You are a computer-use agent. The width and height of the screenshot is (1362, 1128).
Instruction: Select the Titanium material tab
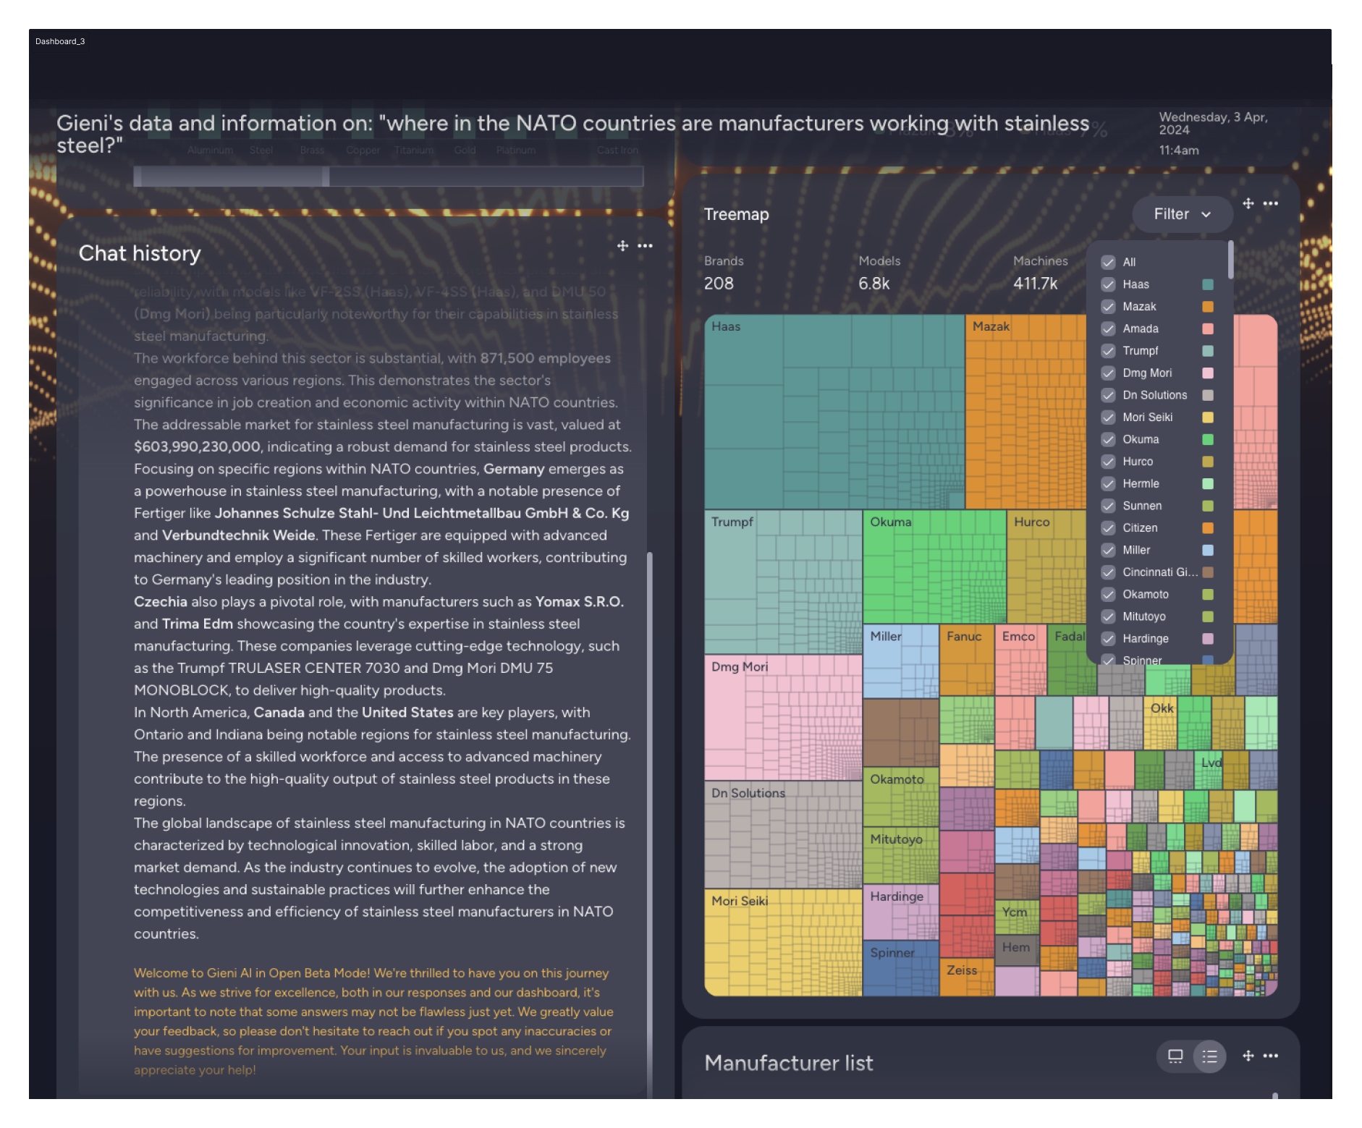[414, 150]
